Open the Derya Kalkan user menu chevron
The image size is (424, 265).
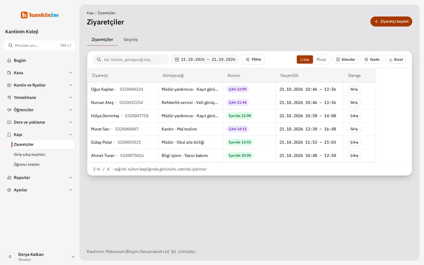point(73,257)
